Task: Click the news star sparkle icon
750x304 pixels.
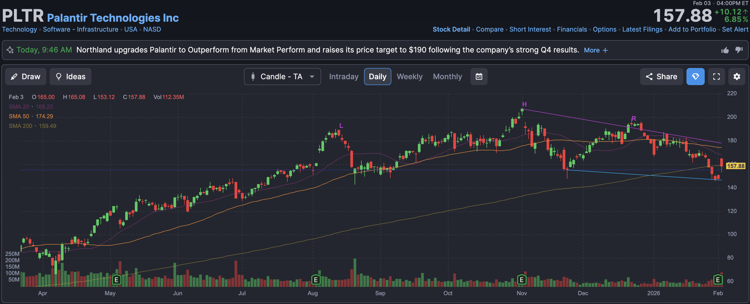Action: click(10, 50)
